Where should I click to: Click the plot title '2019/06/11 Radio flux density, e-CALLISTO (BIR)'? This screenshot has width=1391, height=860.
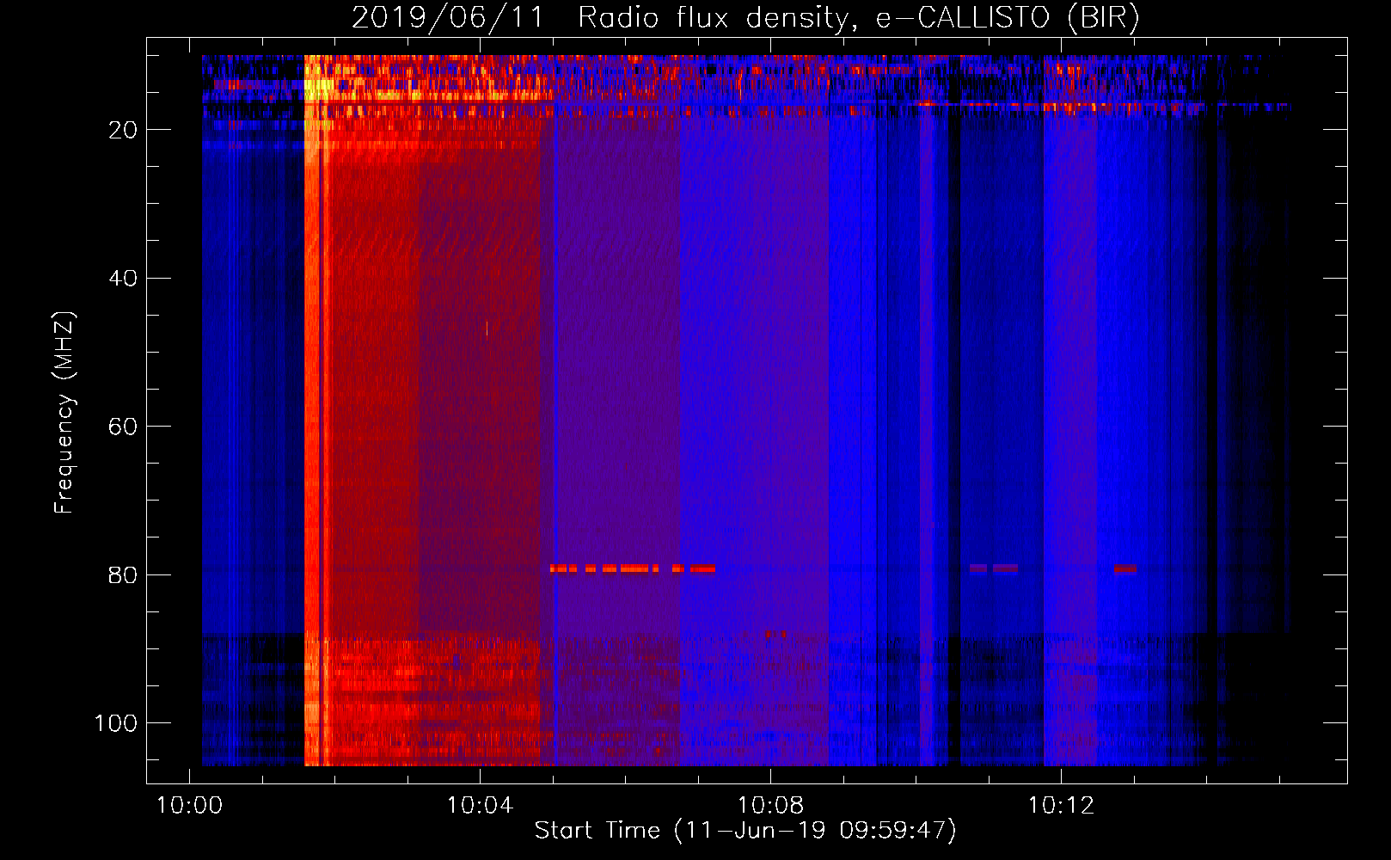click(745, 18)
